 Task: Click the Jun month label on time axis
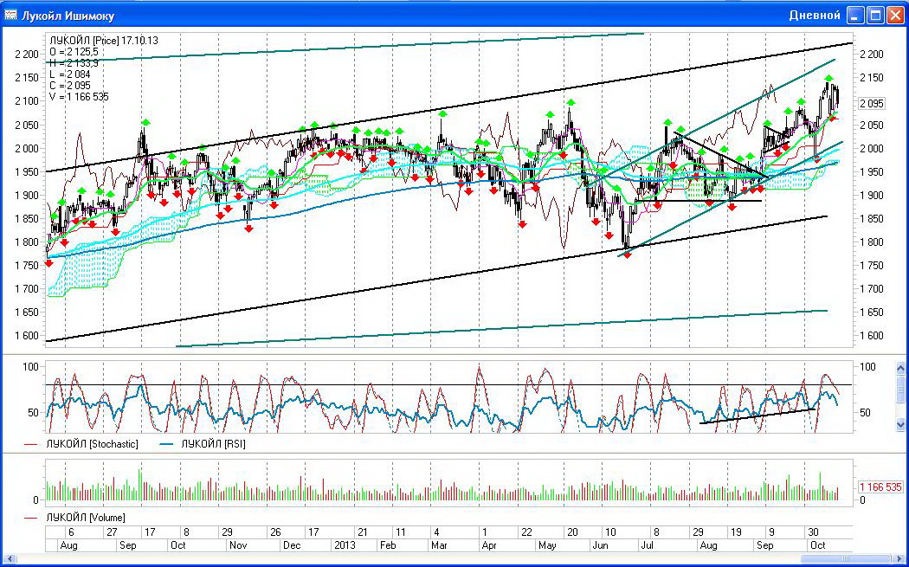coord(600,545)
